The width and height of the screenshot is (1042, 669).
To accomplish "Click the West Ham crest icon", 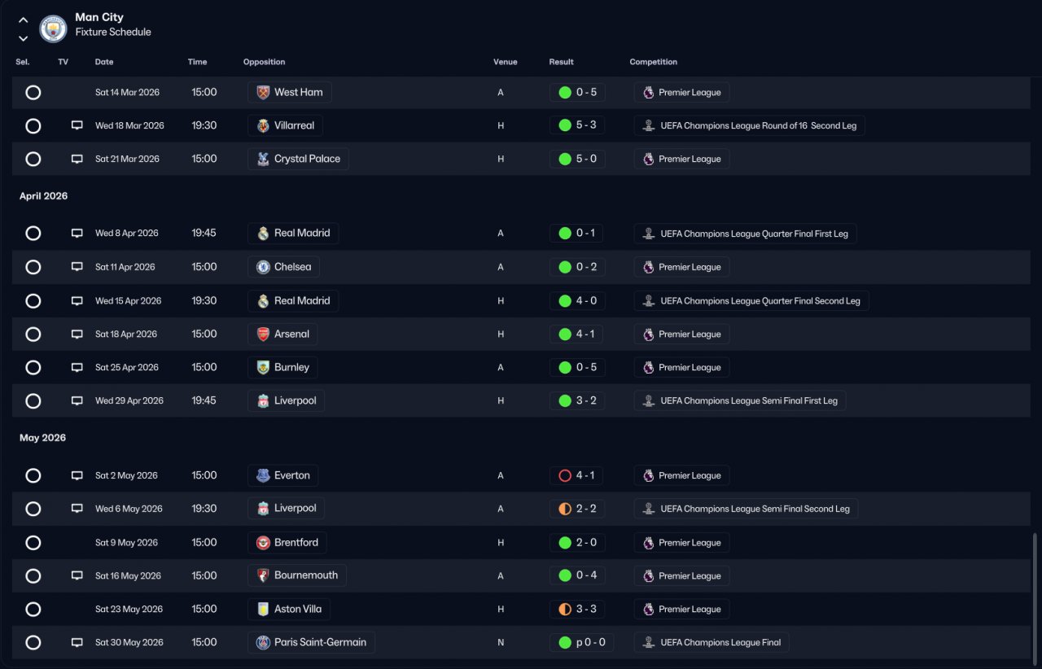I will tap(263, 92).
